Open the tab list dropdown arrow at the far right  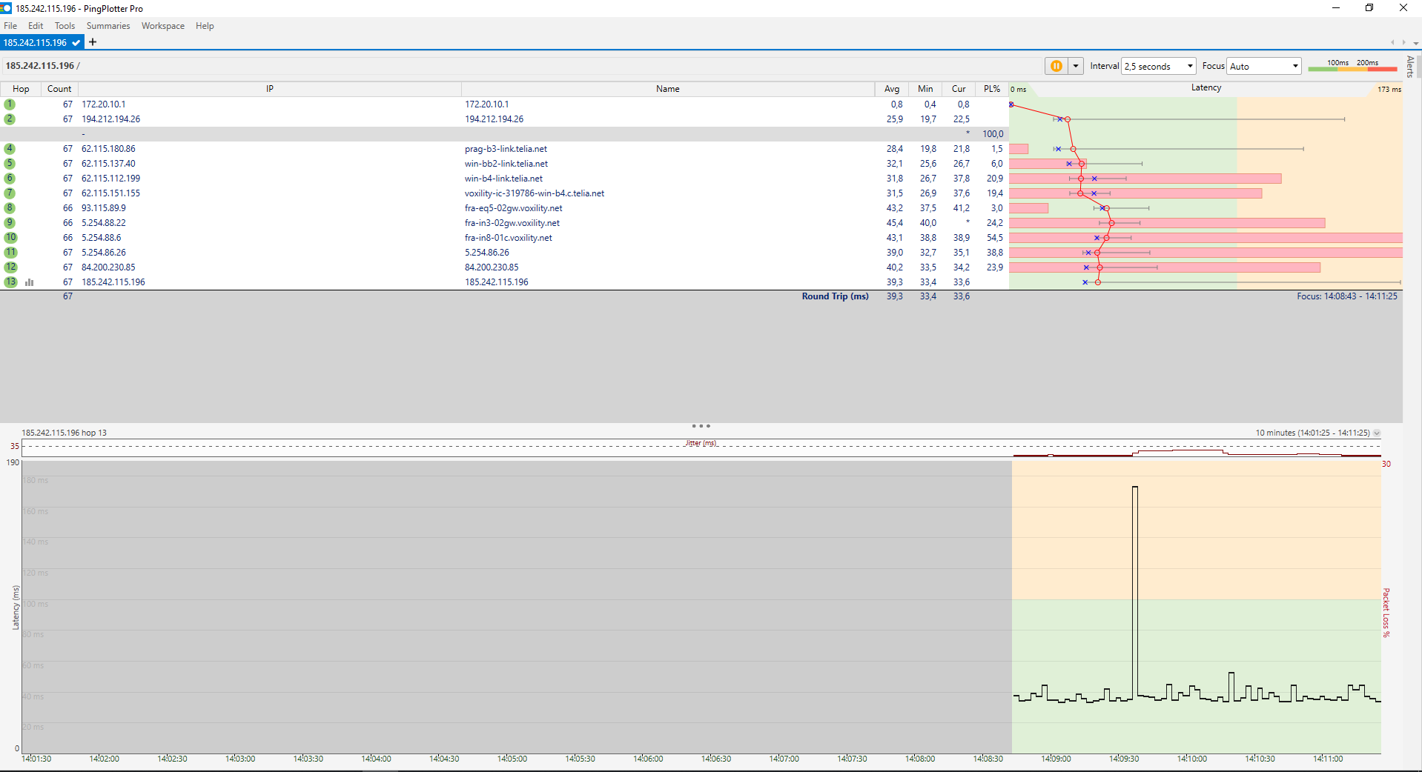tap(1415, 43)
